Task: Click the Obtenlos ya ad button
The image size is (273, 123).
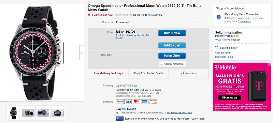Action: [230, 98]
